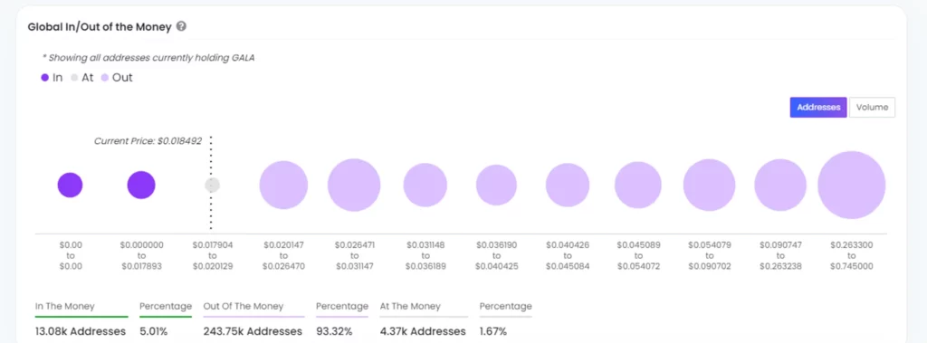The width and height of the screenshot is (927, 343).
Task: Click the 1.67% percentage value
Action: pyautogui.click(x=493, y=331)
